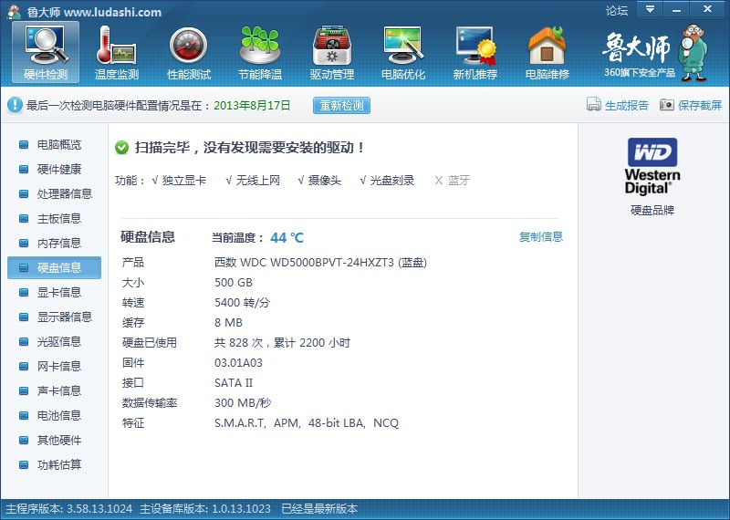Click the Western Digital brand logo

coord(652,165)
